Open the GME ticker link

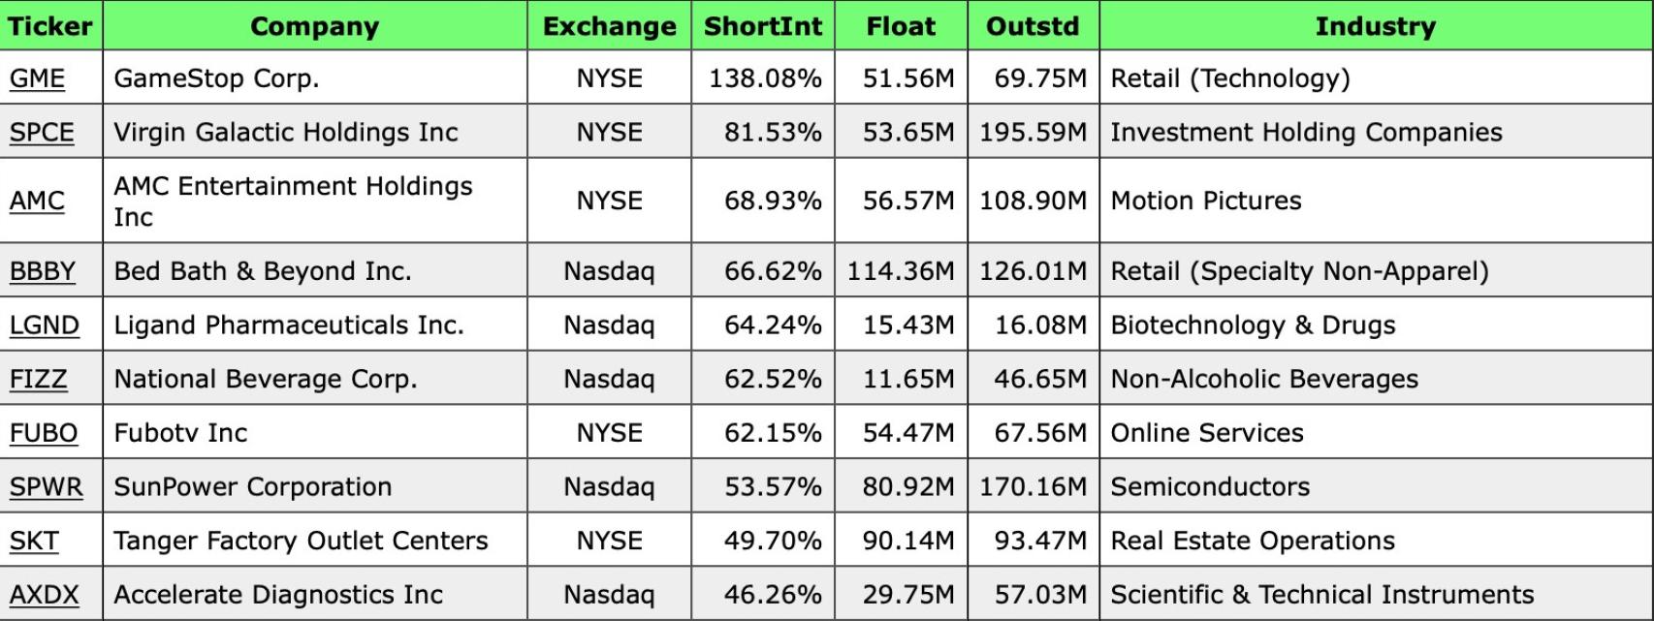click(37, 78)
